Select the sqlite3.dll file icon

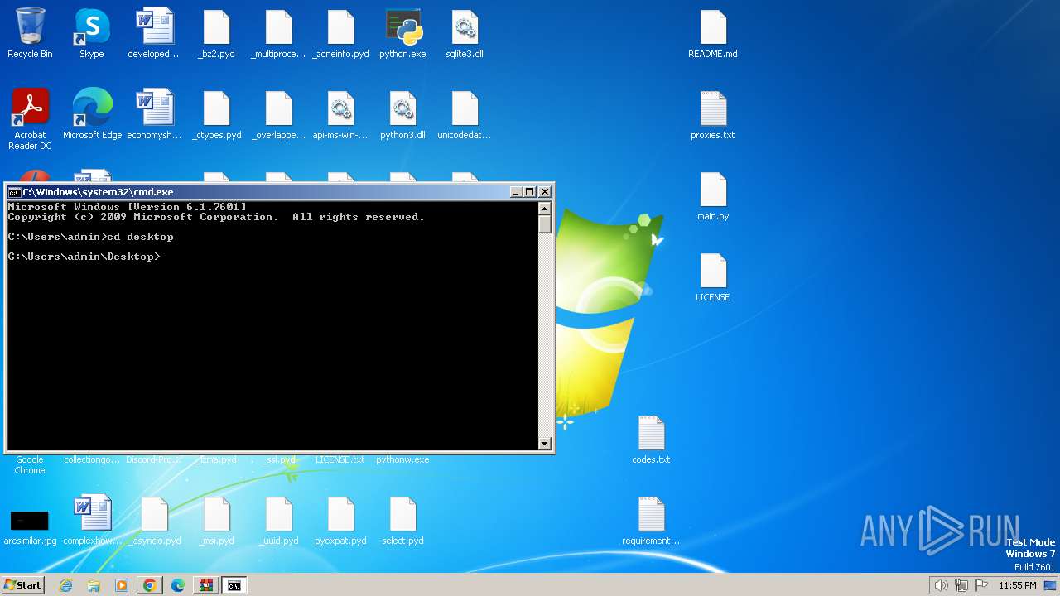click(465, 34)
